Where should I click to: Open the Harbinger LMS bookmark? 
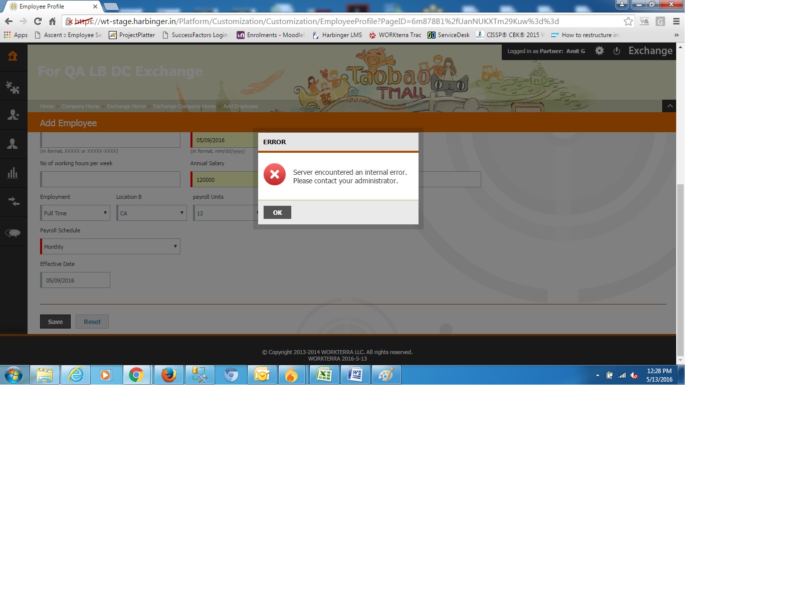(x=337, y=35)
